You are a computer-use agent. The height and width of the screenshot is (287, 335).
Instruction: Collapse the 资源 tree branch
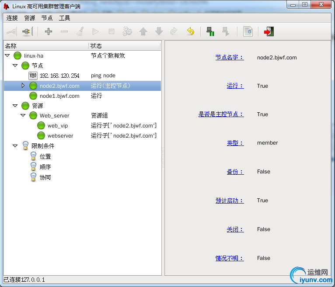coord(15,106)
